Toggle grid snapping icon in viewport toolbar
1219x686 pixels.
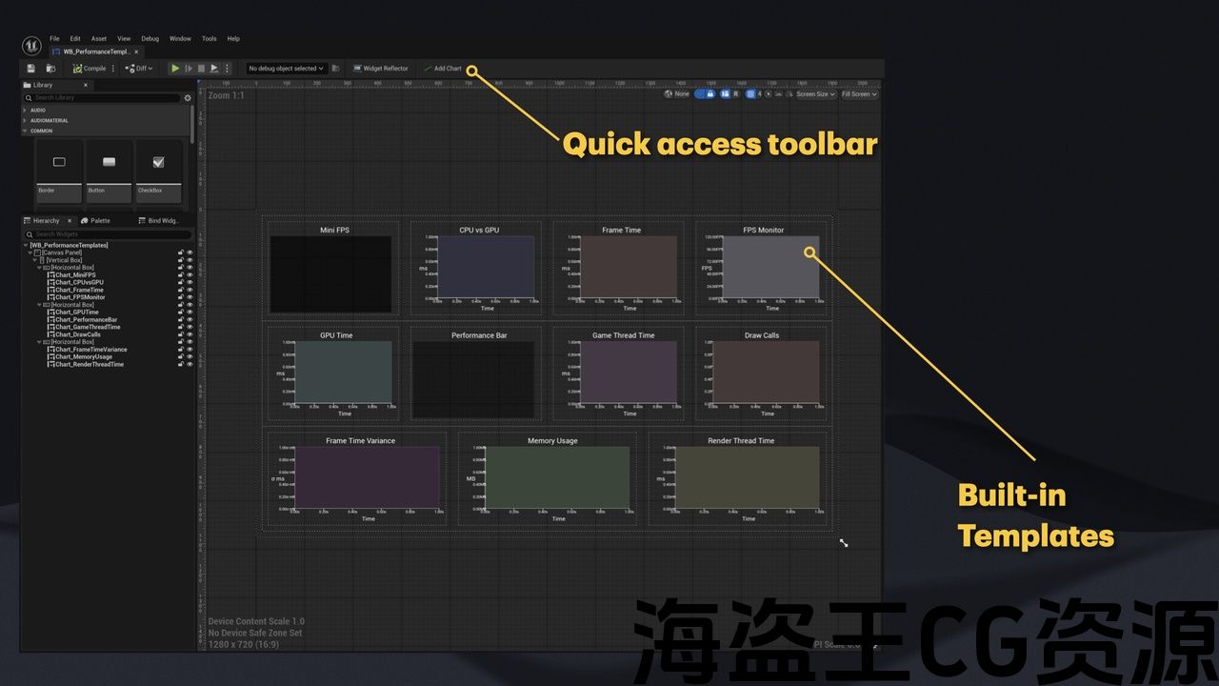(x=750, y=94)
